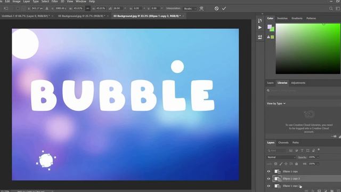The width and height of the screenshot is (341, 192).
Task: Click the Opacity 100% value field
Action: point(312,157)
